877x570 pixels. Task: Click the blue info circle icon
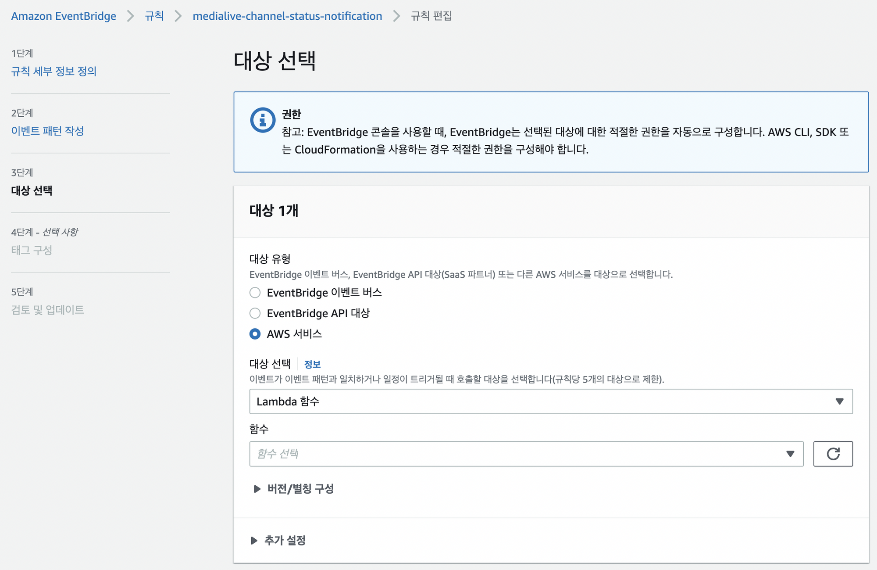(x=262, y=120)
